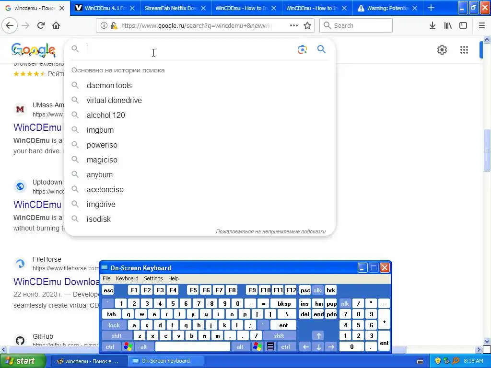Click the blue Google search magnifier button

coord(321,49)
